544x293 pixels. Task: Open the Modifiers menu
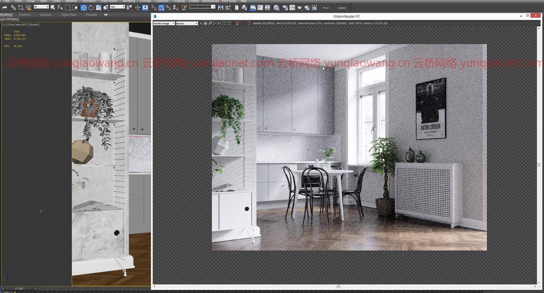[x=71, y=1]
